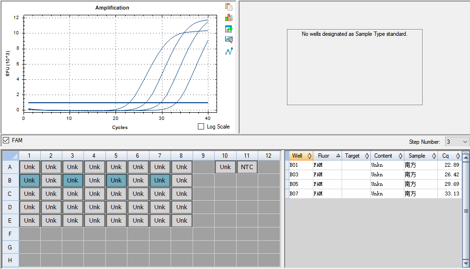This screenshot has width=470, height=269.
Task: Select the Unk well B8
Action: click(182, 181)
